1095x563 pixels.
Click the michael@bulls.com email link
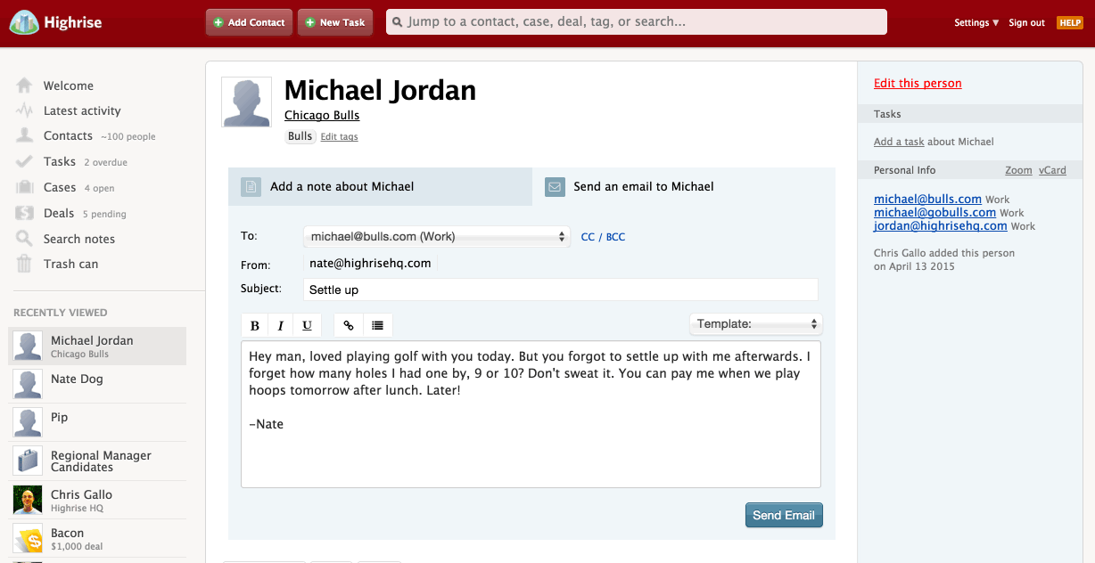click(x=927, y=199)
